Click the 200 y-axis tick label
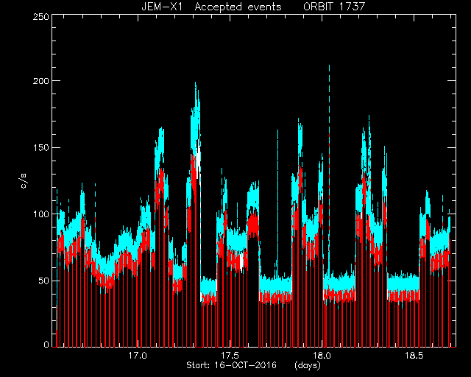This screenshot has width=471, height=377. coord(40,80)
